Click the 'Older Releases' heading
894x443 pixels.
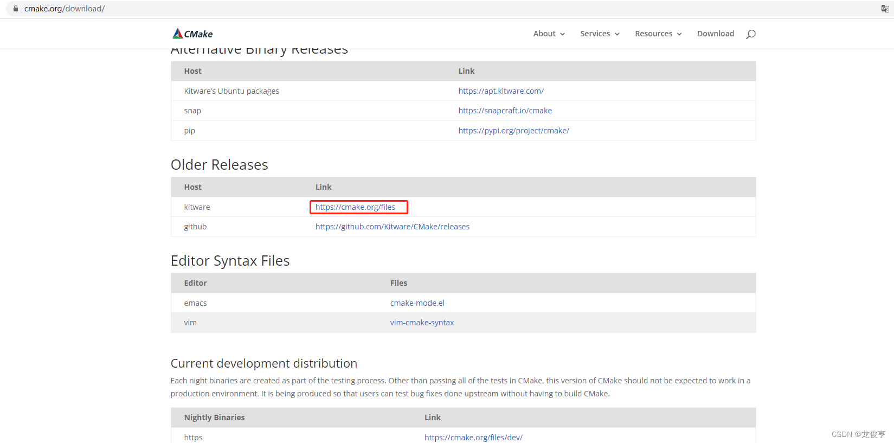[x=220, y=165]
